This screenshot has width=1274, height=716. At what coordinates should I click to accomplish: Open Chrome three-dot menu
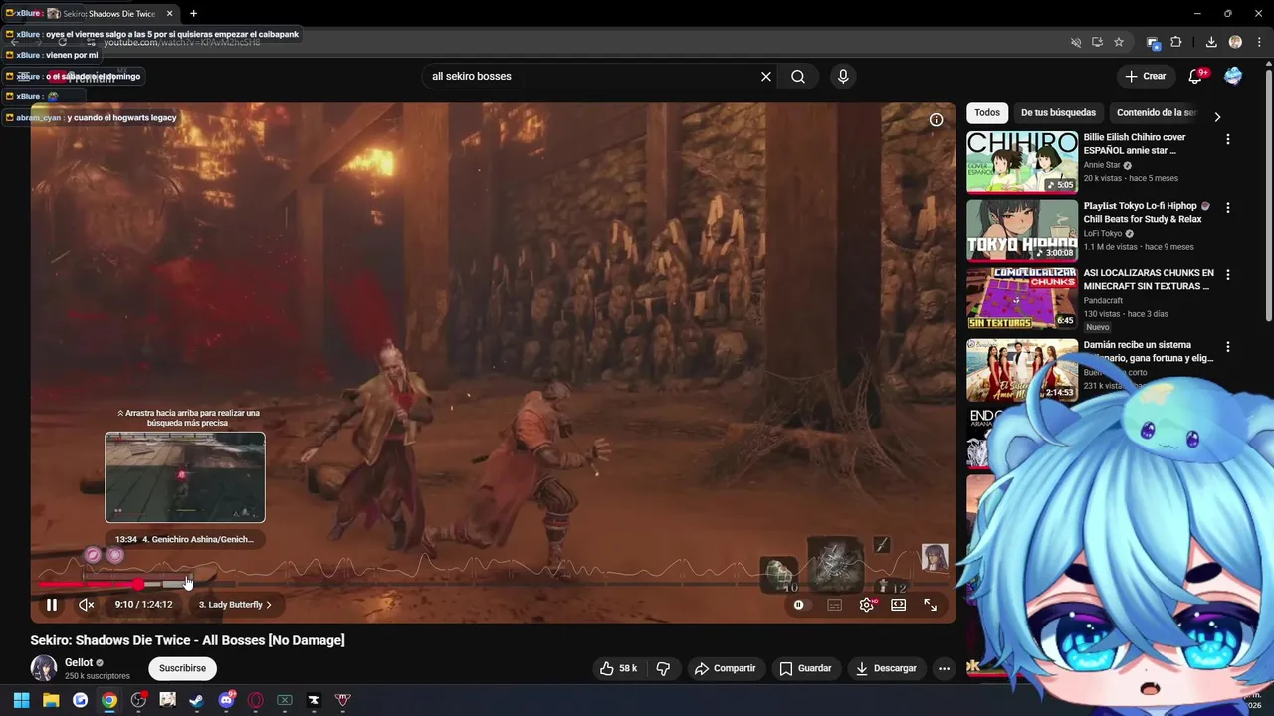pyautogui.click(x=1258, y=42)
